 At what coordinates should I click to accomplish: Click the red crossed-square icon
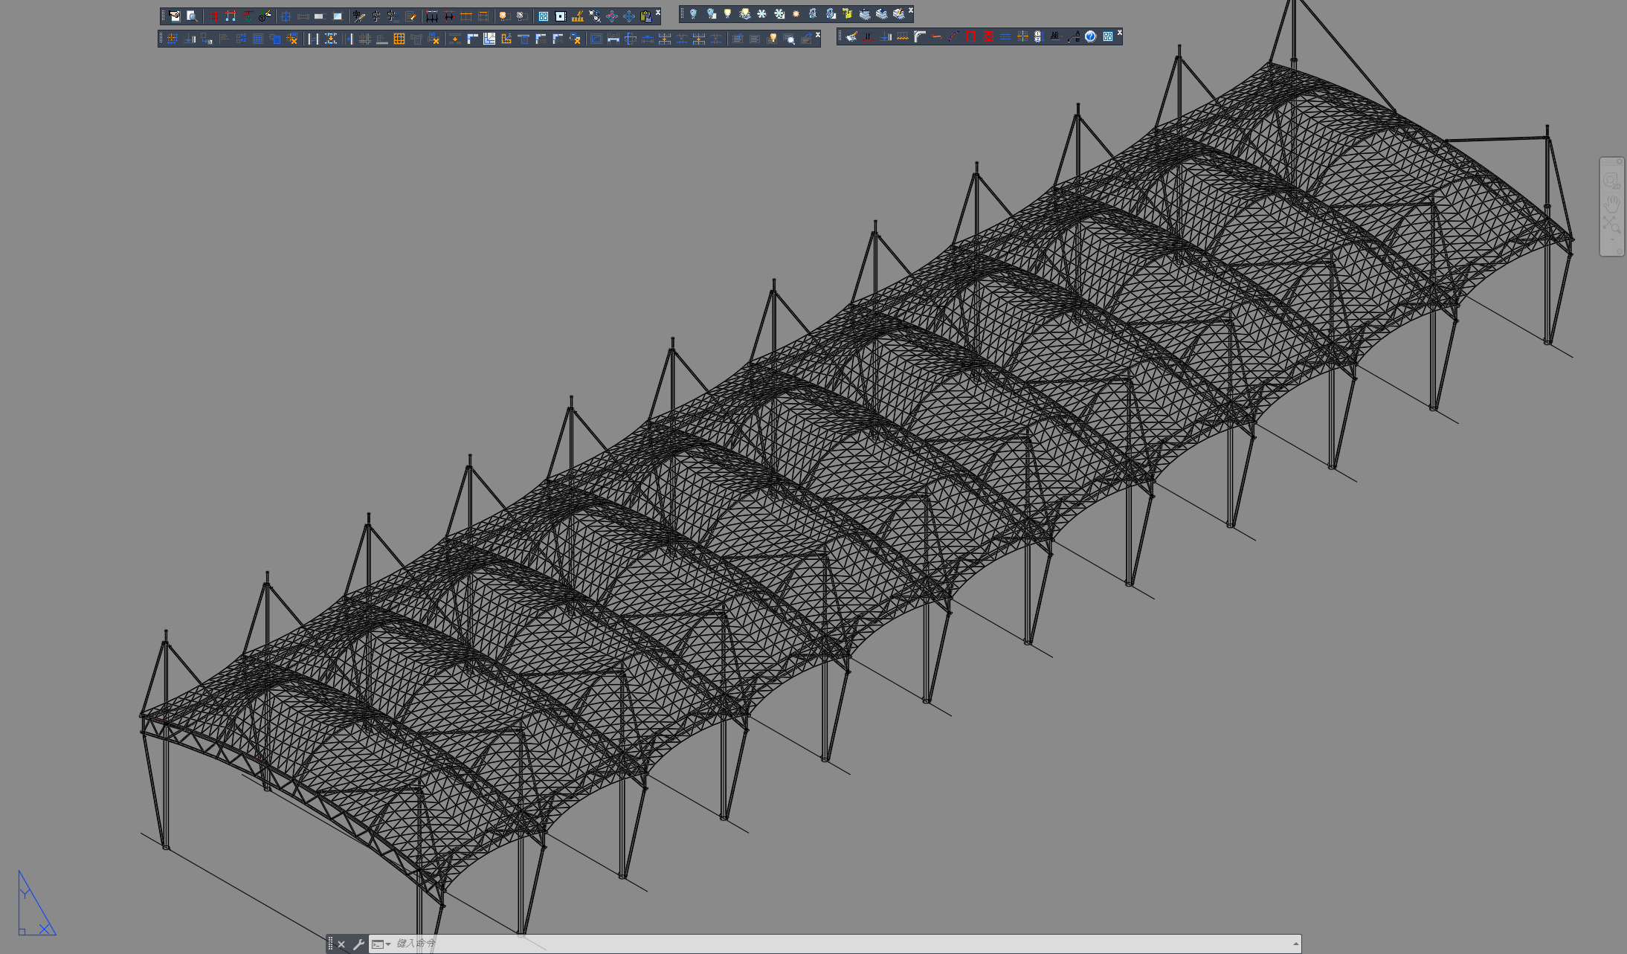988,36
